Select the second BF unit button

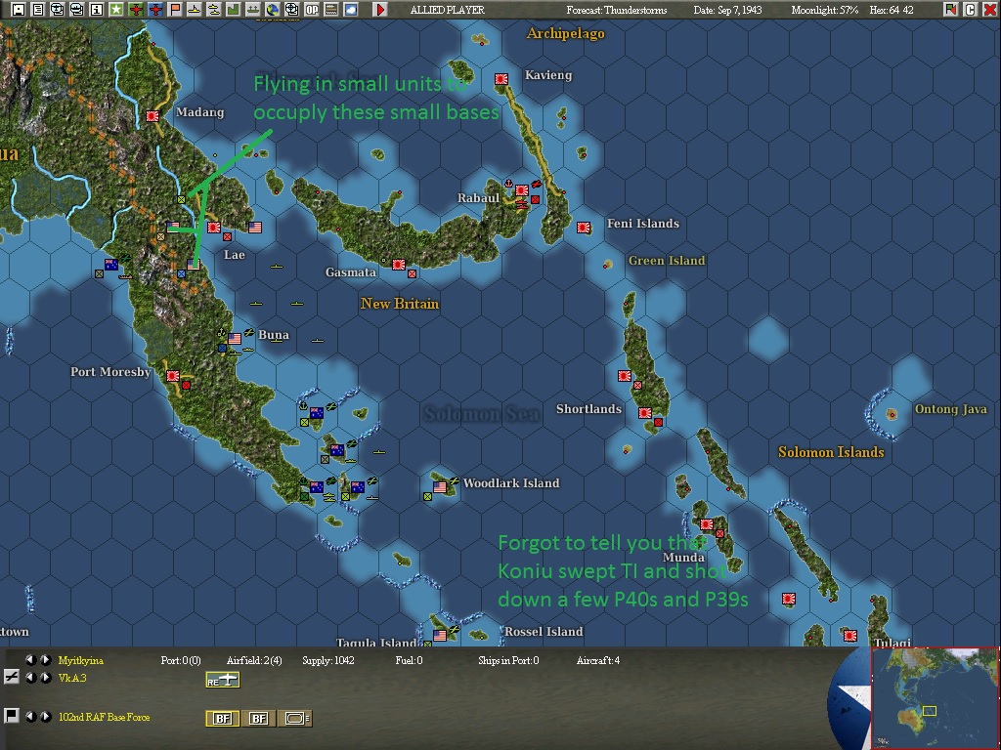258,718
